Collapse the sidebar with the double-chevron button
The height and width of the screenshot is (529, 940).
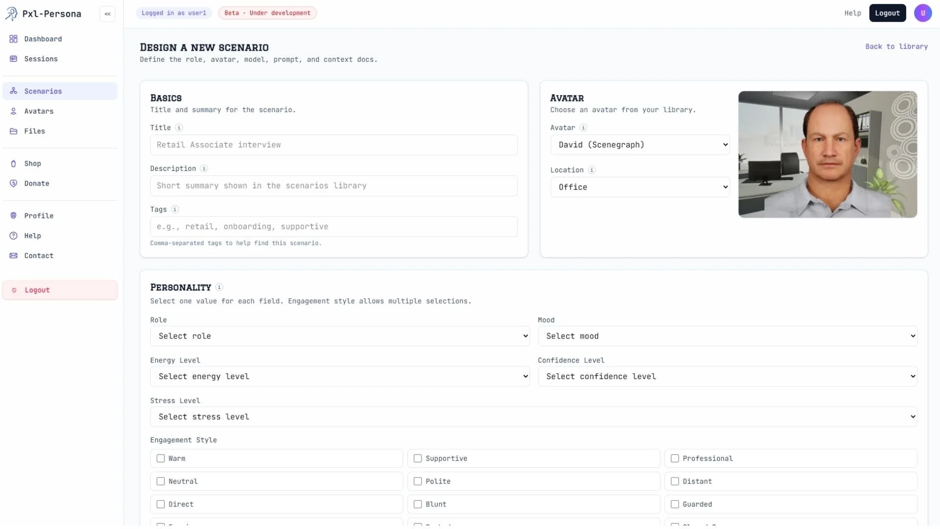point(107,14)
